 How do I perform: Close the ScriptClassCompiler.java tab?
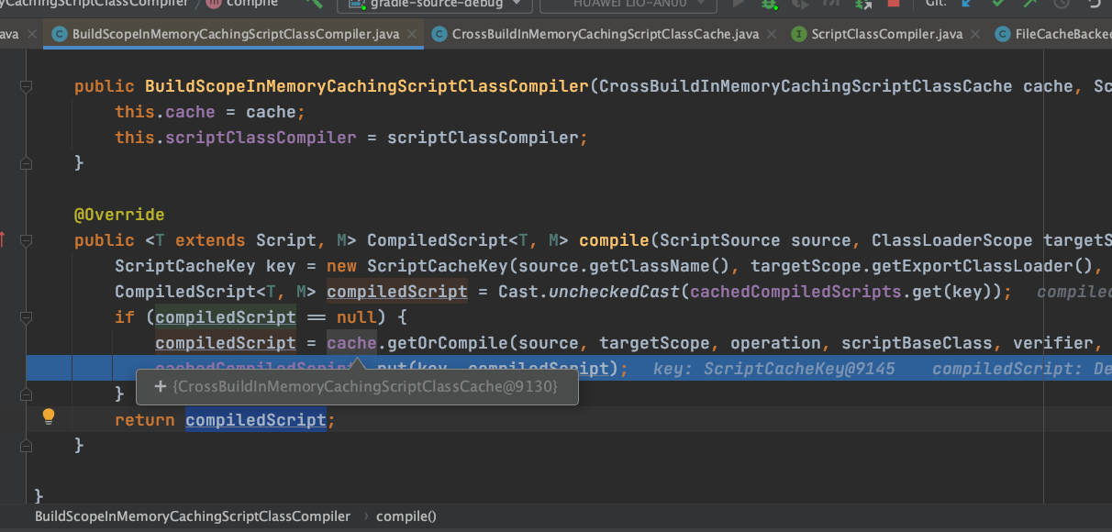[974, 35]
